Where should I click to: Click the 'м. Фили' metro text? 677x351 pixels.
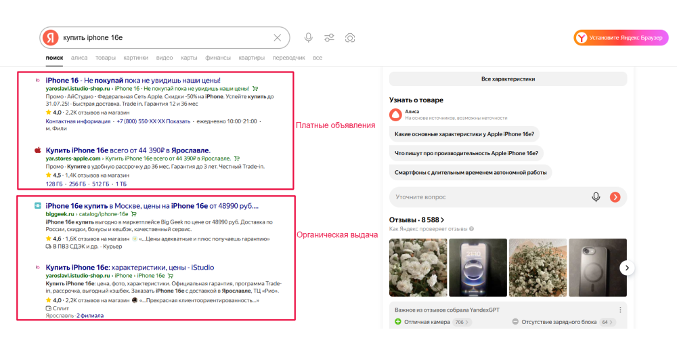[x=56, y=129]
